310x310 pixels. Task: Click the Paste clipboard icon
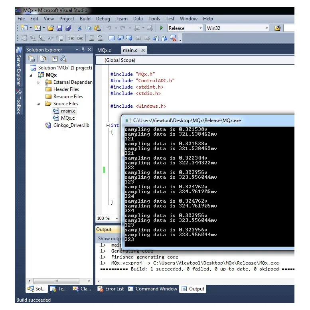97,28
